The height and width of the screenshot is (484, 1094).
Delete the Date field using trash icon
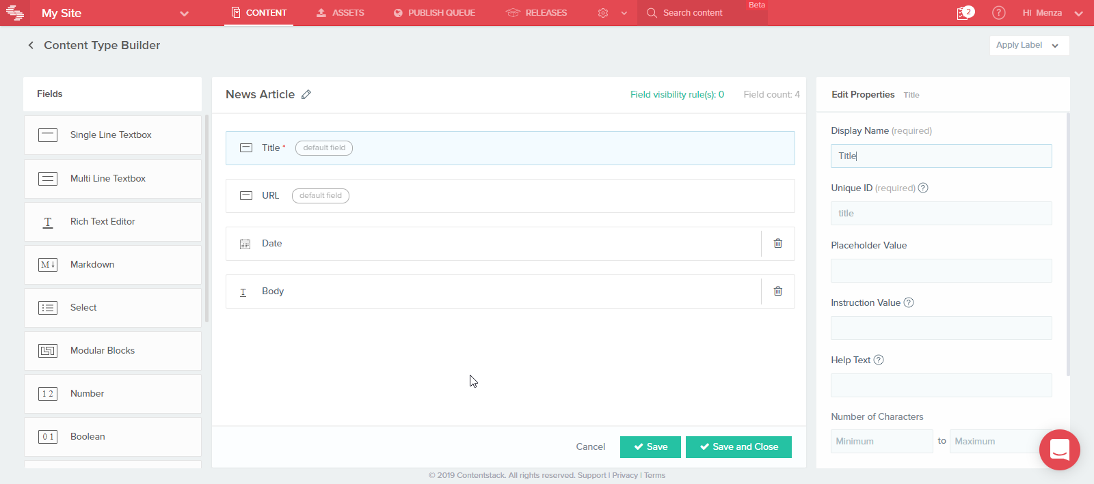(x=777, y=244)
